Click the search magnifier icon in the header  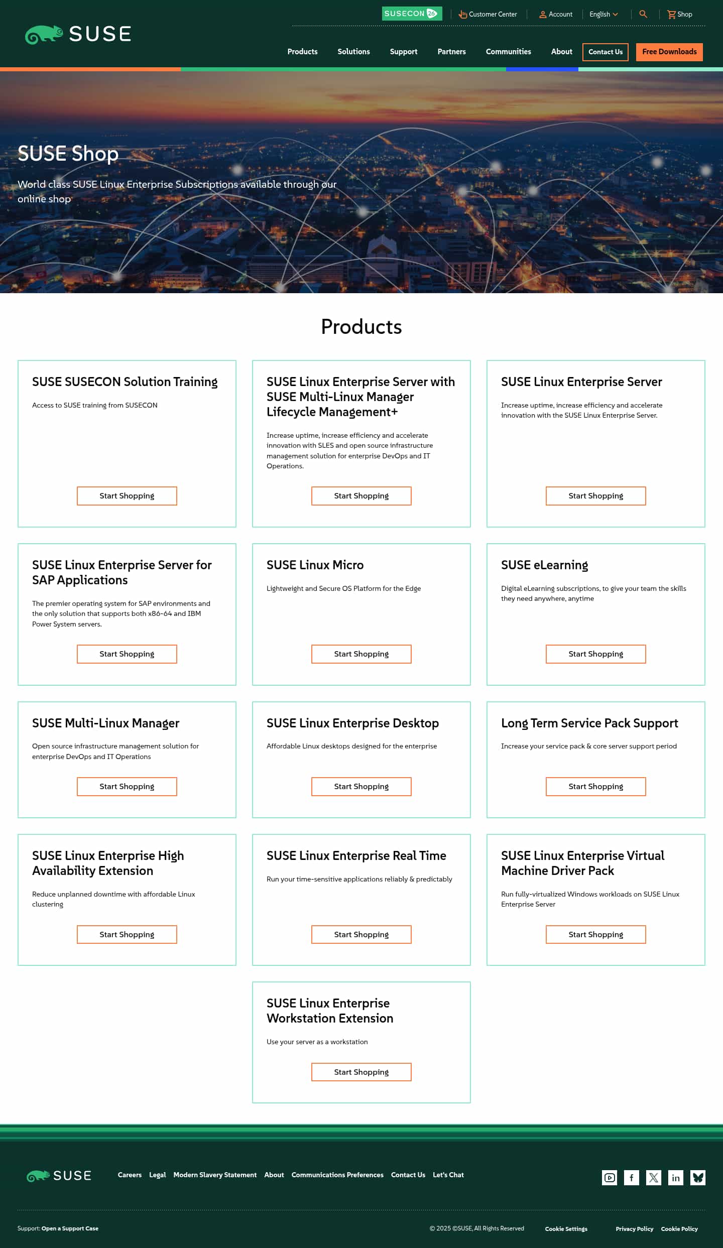point(643,14)
